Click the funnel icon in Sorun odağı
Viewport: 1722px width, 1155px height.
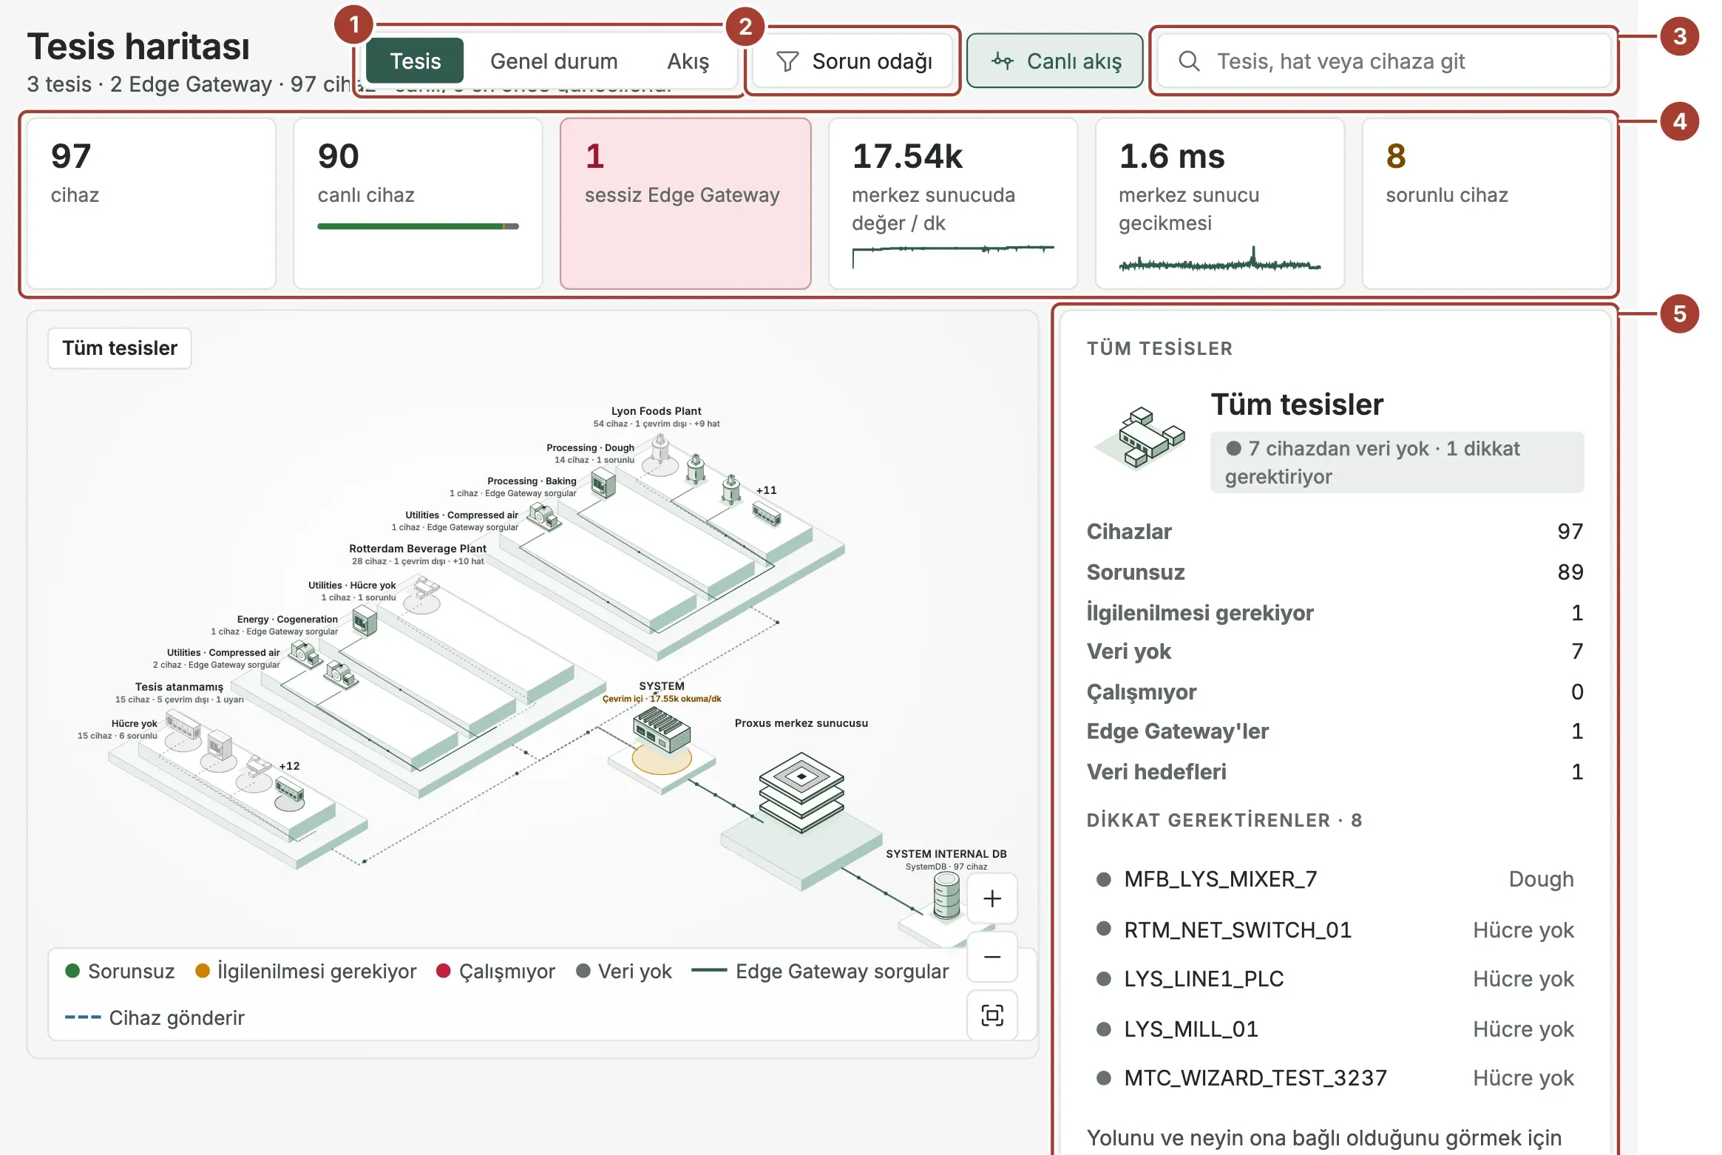coord(787,61)
